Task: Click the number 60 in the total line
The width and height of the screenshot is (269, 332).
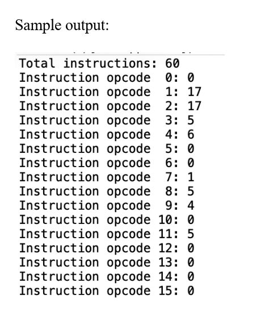Action: [173, 63]
